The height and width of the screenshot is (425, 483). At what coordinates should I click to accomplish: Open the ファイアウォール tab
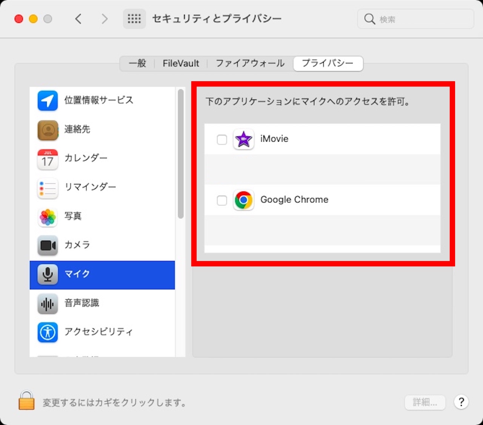click(x=250, y=63)
